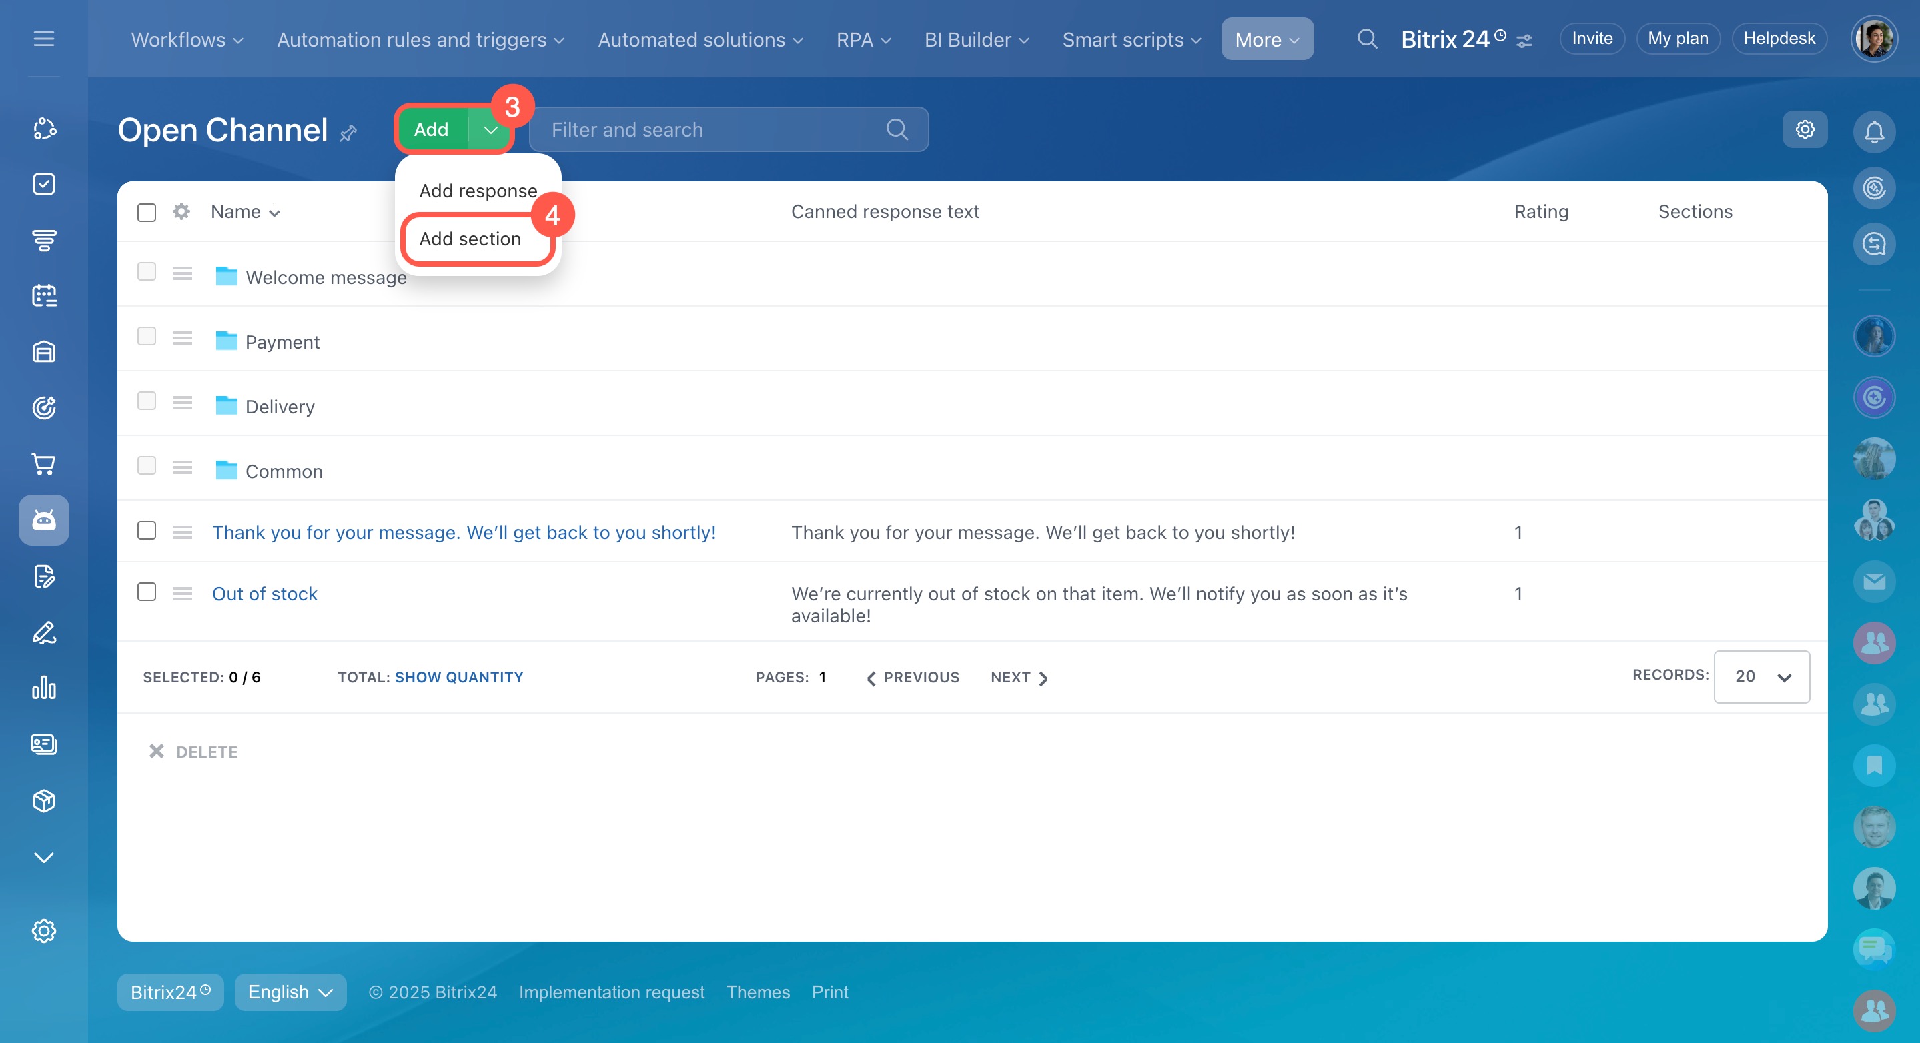Choose Add response from the menu
Viewport: 1920px width, 1043px height.
tap(478, 191)
